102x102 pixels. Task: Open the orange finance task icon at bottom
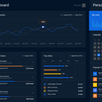(95, 96)
